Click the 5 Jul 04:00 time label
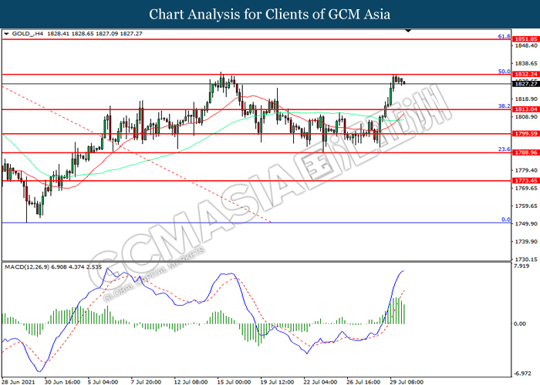Image resolution: width=540 pixels, height=385 pixels. point(103,382)
